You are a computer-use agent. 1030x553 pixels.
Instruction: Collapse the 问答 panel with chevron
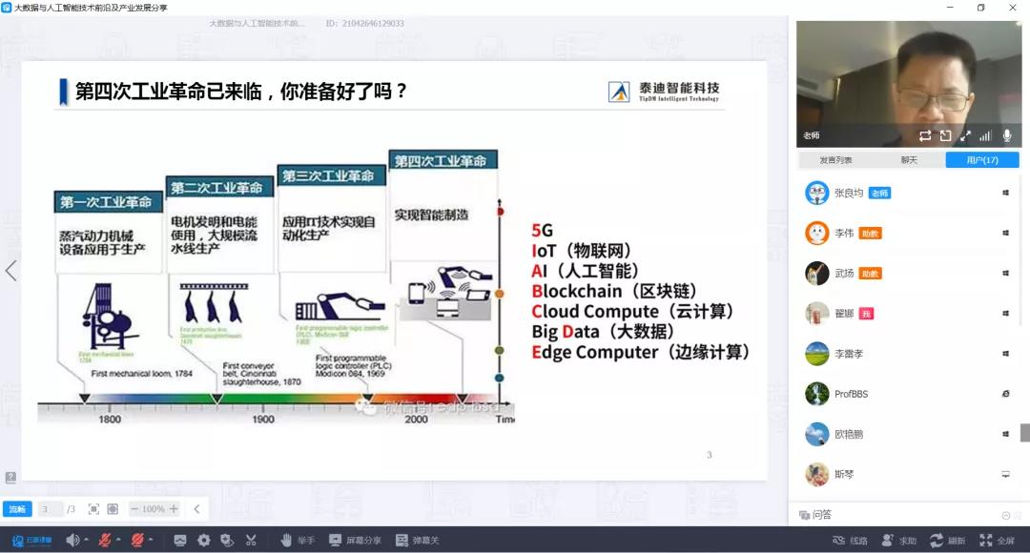click(1005, 515)
